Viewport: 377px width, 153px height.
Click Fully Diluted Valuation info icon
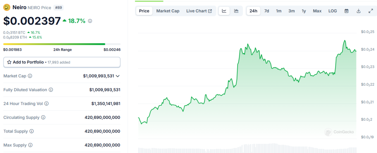pyautogui.click(x=51, y=90)
